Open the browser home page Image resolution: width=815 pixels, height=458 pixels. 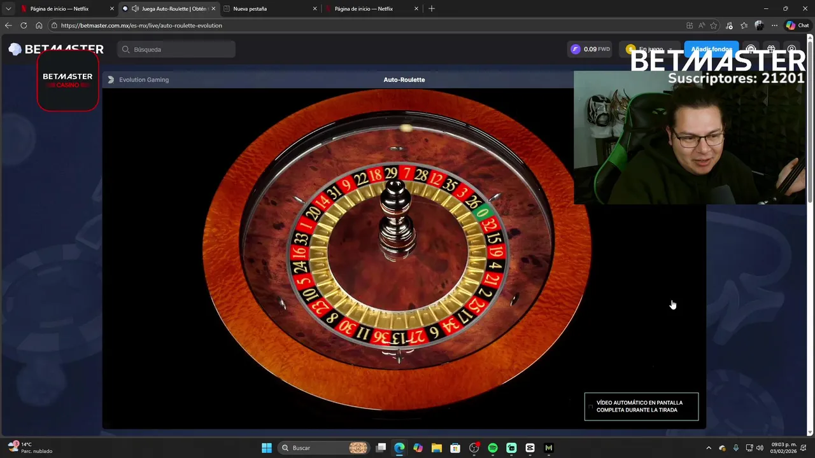pos(39,25)
